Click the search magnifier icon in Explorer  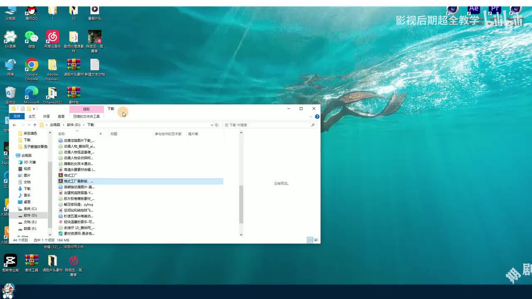[x=313, y=125]
